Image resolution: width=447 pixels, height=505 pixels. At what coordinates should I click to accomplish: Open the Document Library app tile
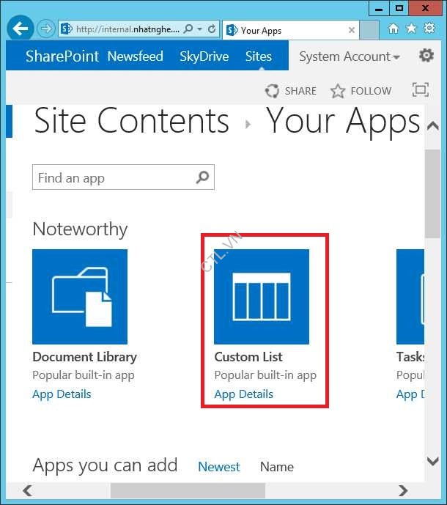[x=80, y=297]
